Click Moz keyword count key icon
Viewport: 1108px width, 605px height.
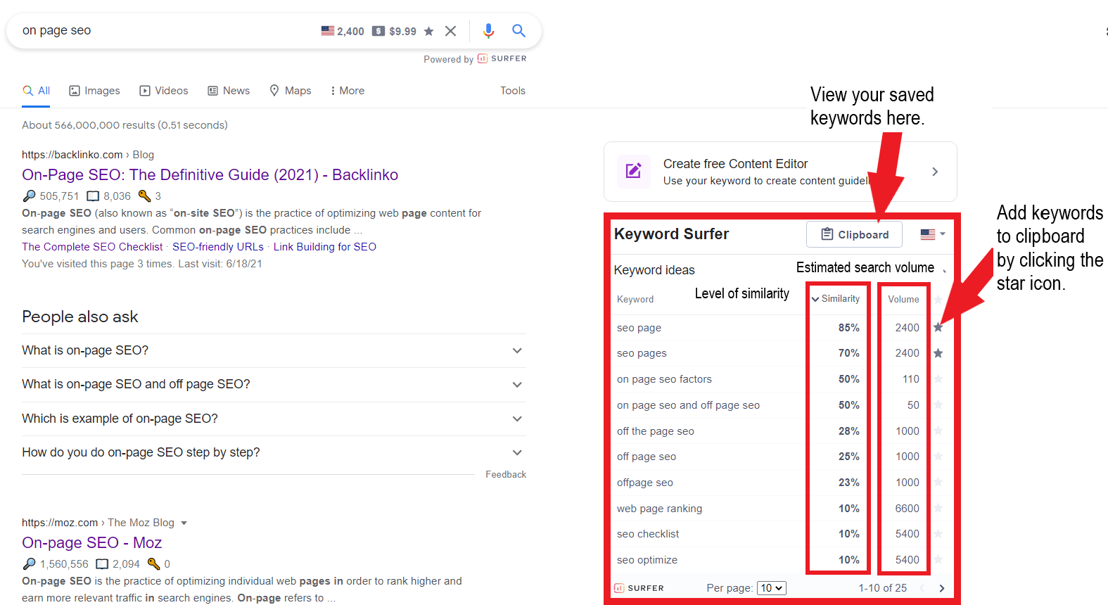(x=153, y=564)
